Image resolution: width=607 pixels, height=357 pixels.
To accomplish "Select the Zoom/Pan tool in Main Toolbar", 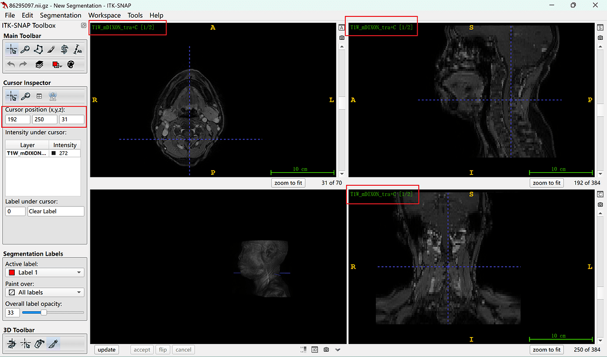I will tap(25, 49).
